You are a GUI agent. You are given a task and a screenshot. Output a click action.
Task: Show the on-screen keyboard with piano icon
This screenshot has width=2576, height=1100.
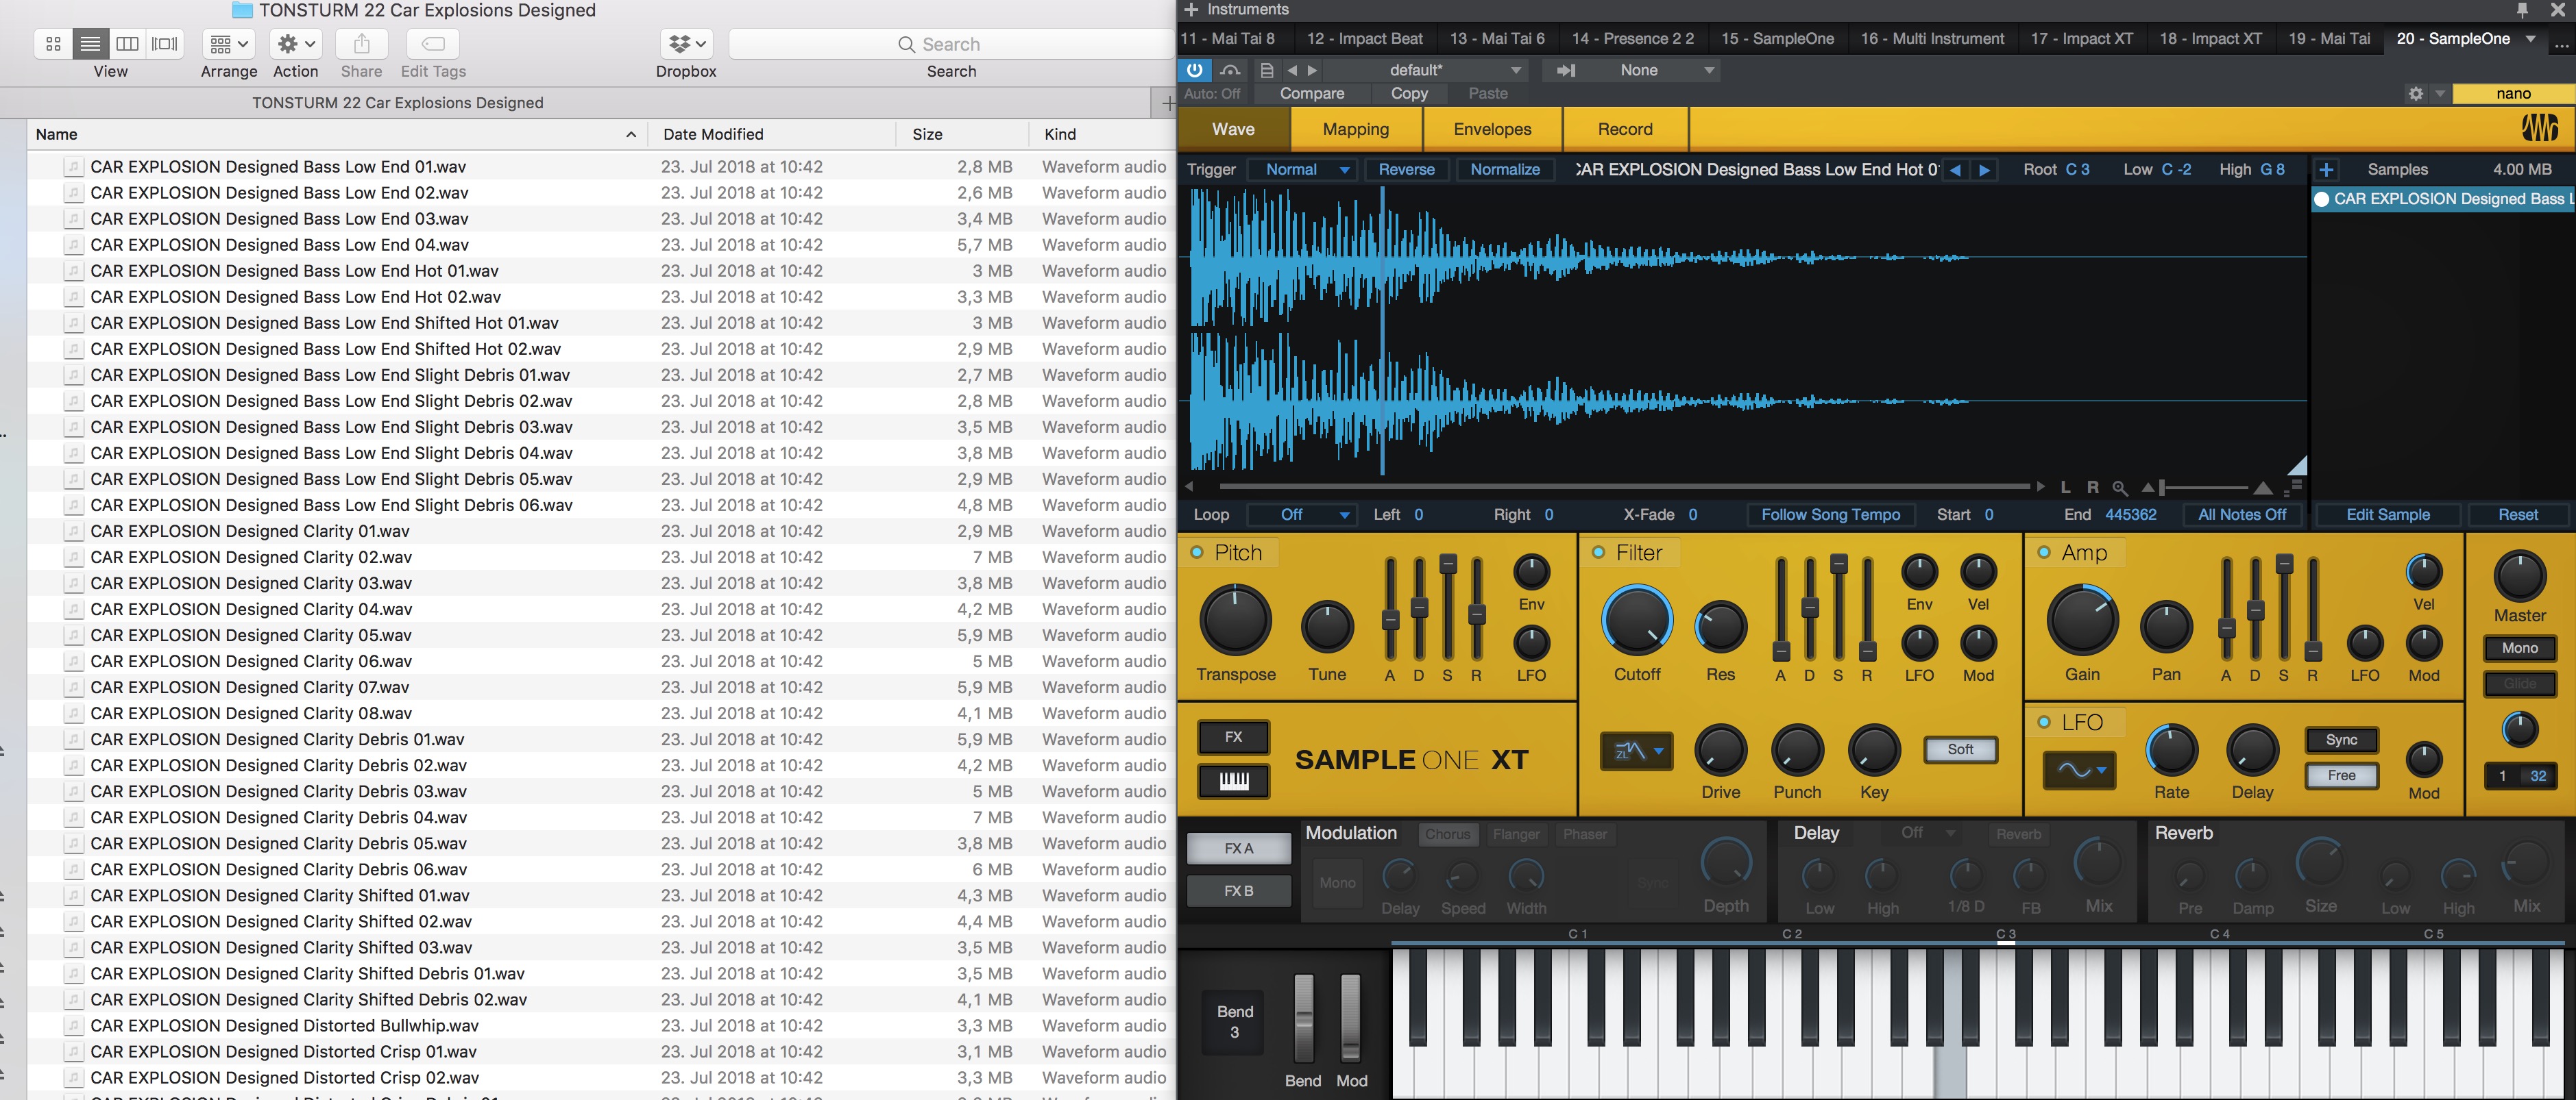coord(1233,780)
